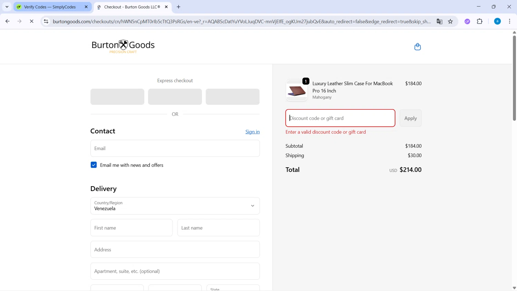Open the purple extension icon

[467, 21]
